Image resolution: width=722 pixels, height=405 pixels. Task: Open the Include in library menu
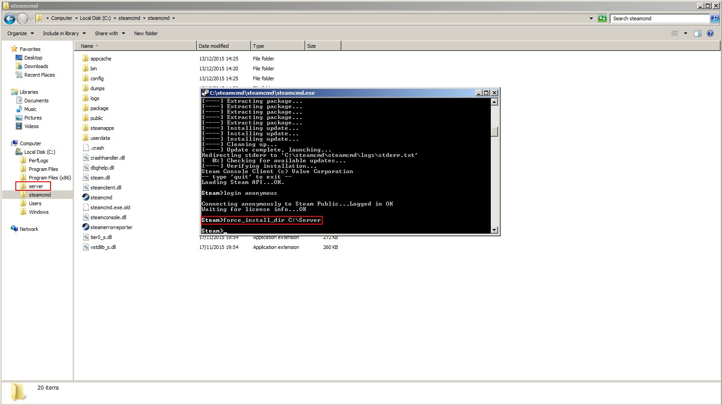[x=64, y=33]
